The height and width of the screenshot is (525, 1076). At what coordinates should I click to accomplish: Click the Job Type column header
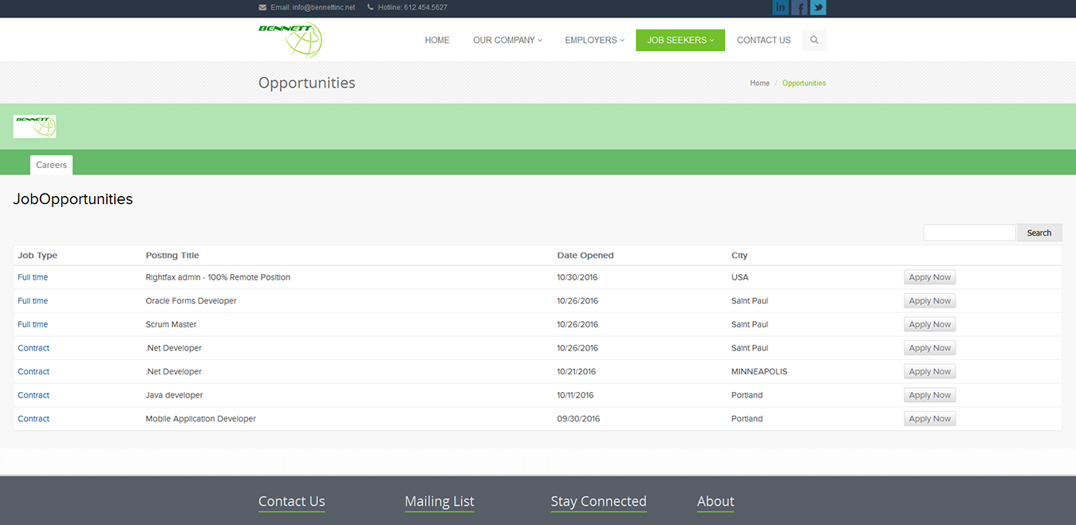click(x=37, y=256)
